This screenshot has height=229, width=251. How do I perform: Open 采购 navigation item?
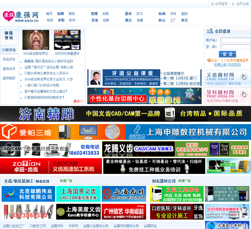(x=105, y=14)
